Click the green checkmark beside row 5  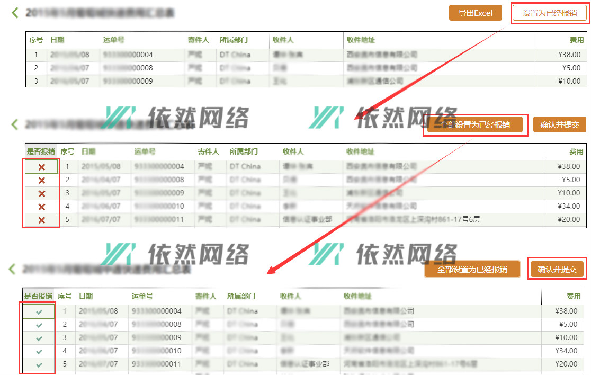[x=39, y=364]
